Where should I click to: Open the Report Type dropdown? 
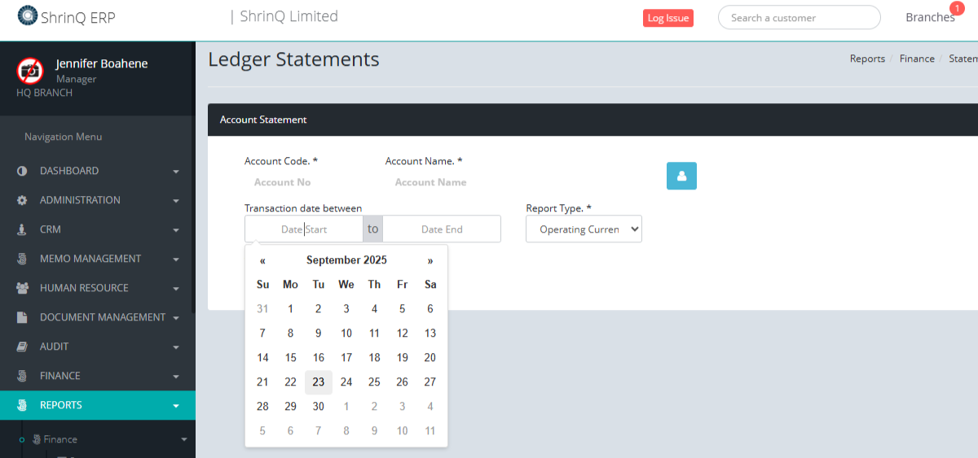click(x=584, y=229)
